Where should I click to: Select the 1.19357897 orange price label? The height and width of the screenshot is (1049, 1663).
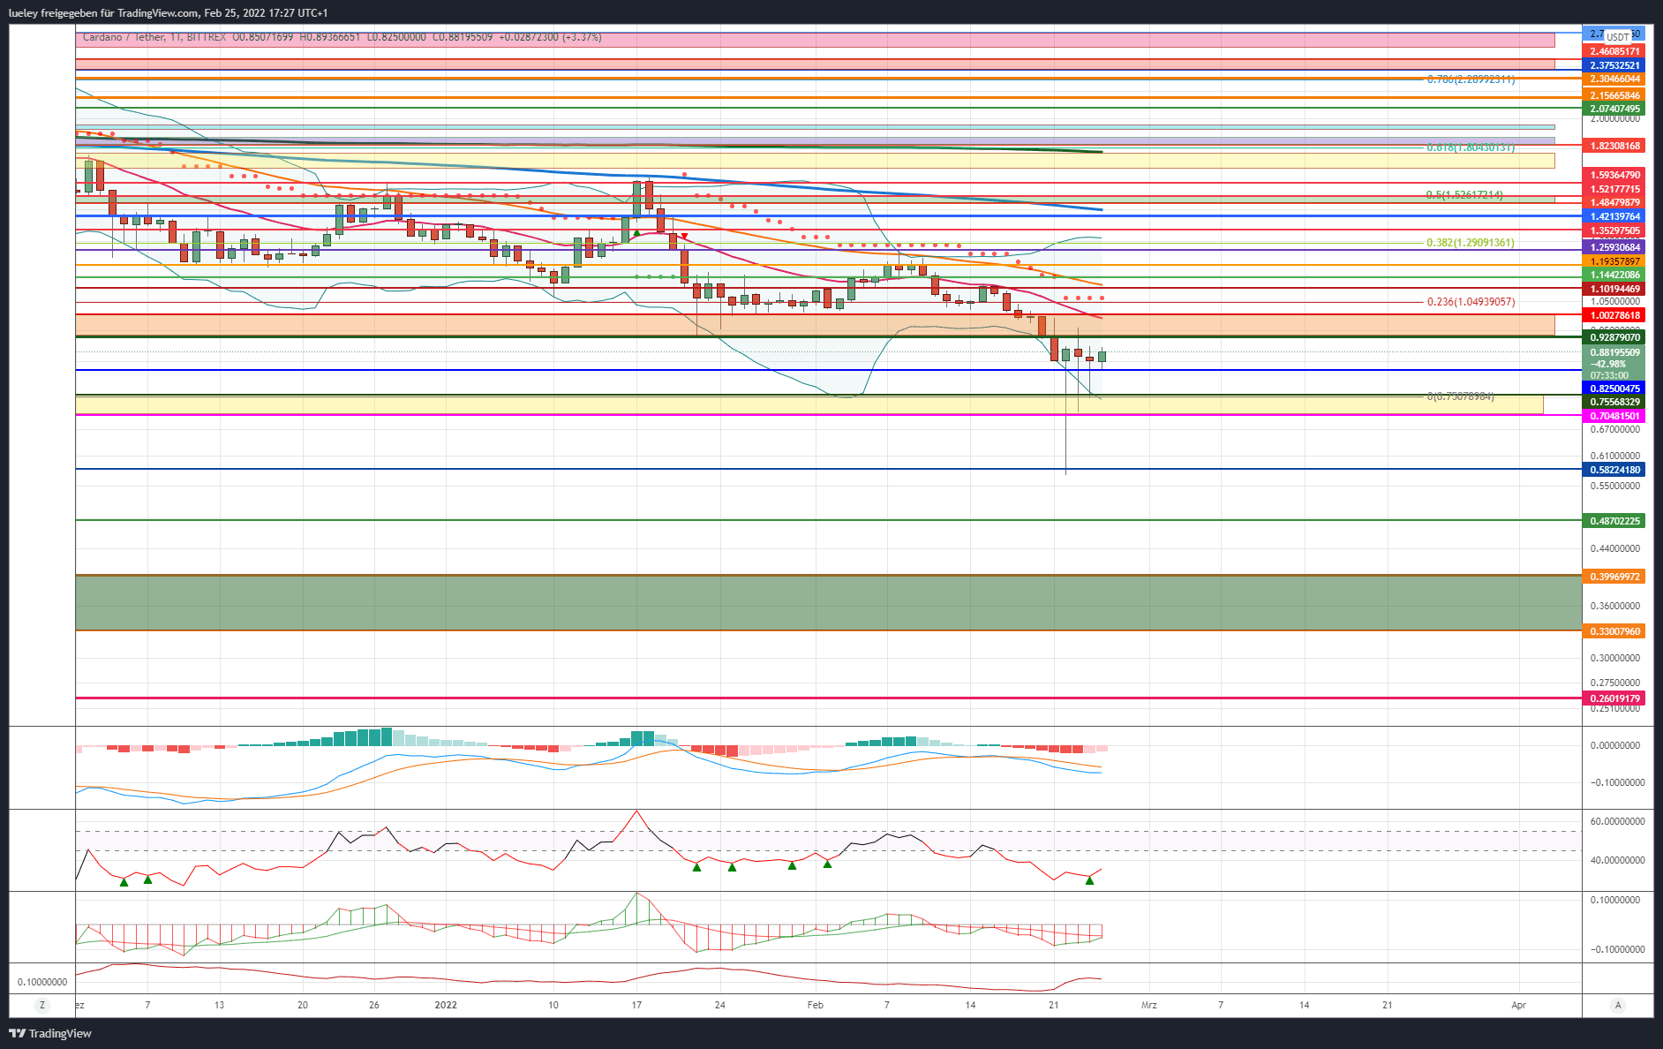point(1614,261)
